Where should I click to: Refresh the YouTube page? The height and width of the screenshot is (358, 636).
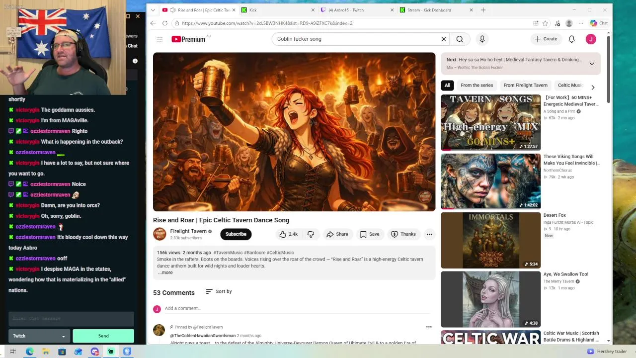pyautogui.click(x=165, y=23)
